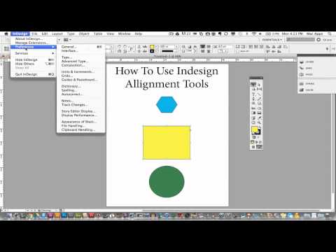Choose Hide InDesign from the menu

click(x=33, y=59)
